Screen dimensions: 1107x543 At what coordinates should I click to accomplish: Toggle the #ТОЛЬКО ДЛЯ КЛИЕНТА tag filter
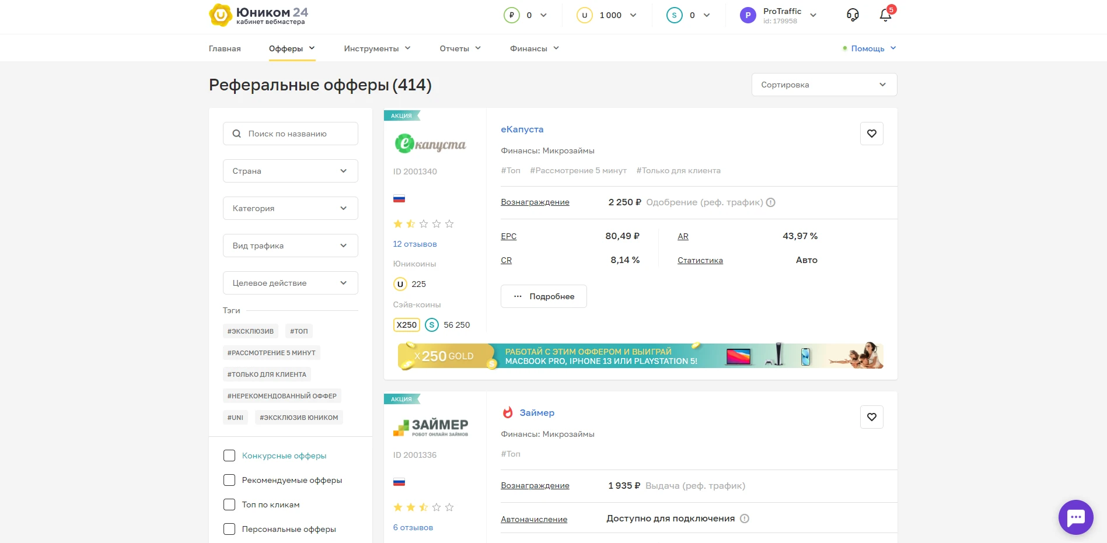[x=267, y=374]
